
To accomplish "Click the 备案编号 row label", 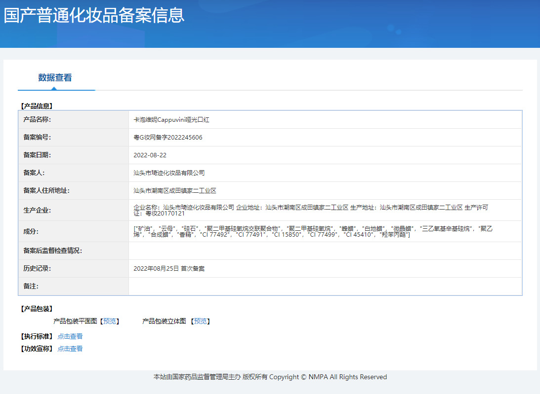I will tap(37, 138).
